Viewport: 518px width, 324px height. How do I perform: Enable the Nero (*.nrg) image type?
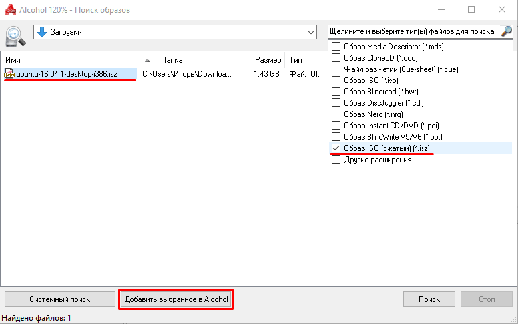[336, 114]
